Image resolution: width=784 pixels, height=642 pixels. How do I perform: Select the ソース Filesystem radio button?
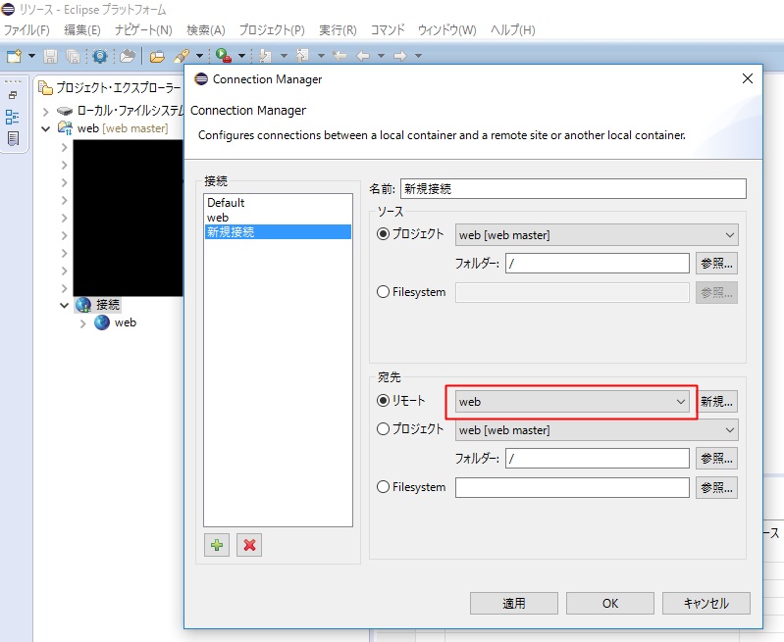coord(383,291)
